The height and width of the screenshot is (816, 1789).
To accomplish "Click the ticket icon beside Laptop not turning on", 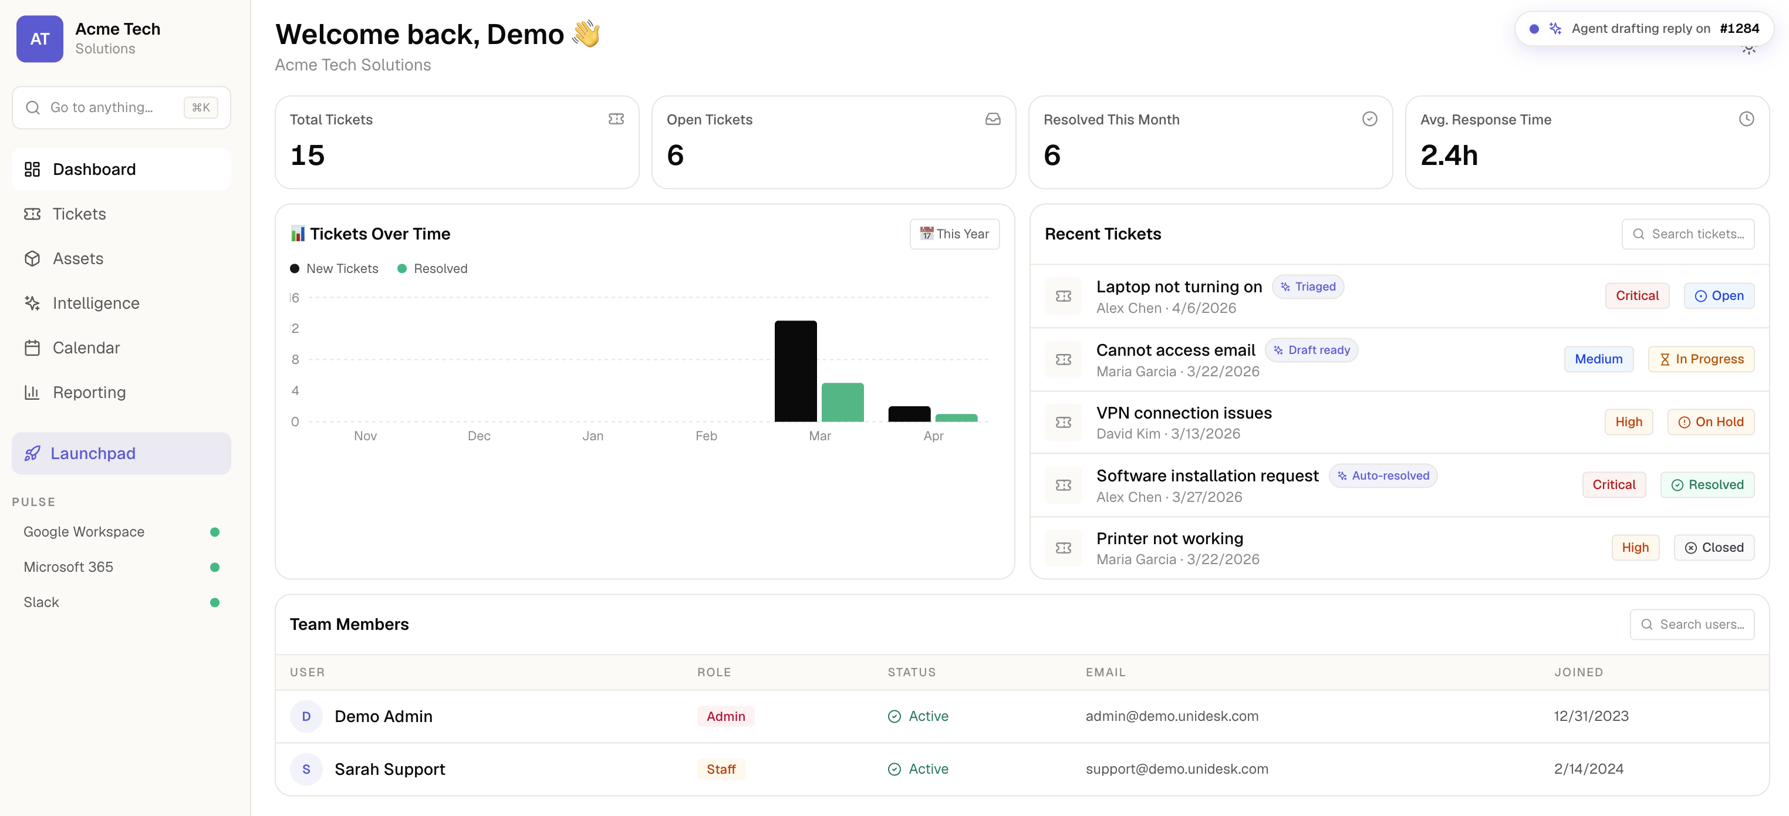I will tap(1064, 296).
